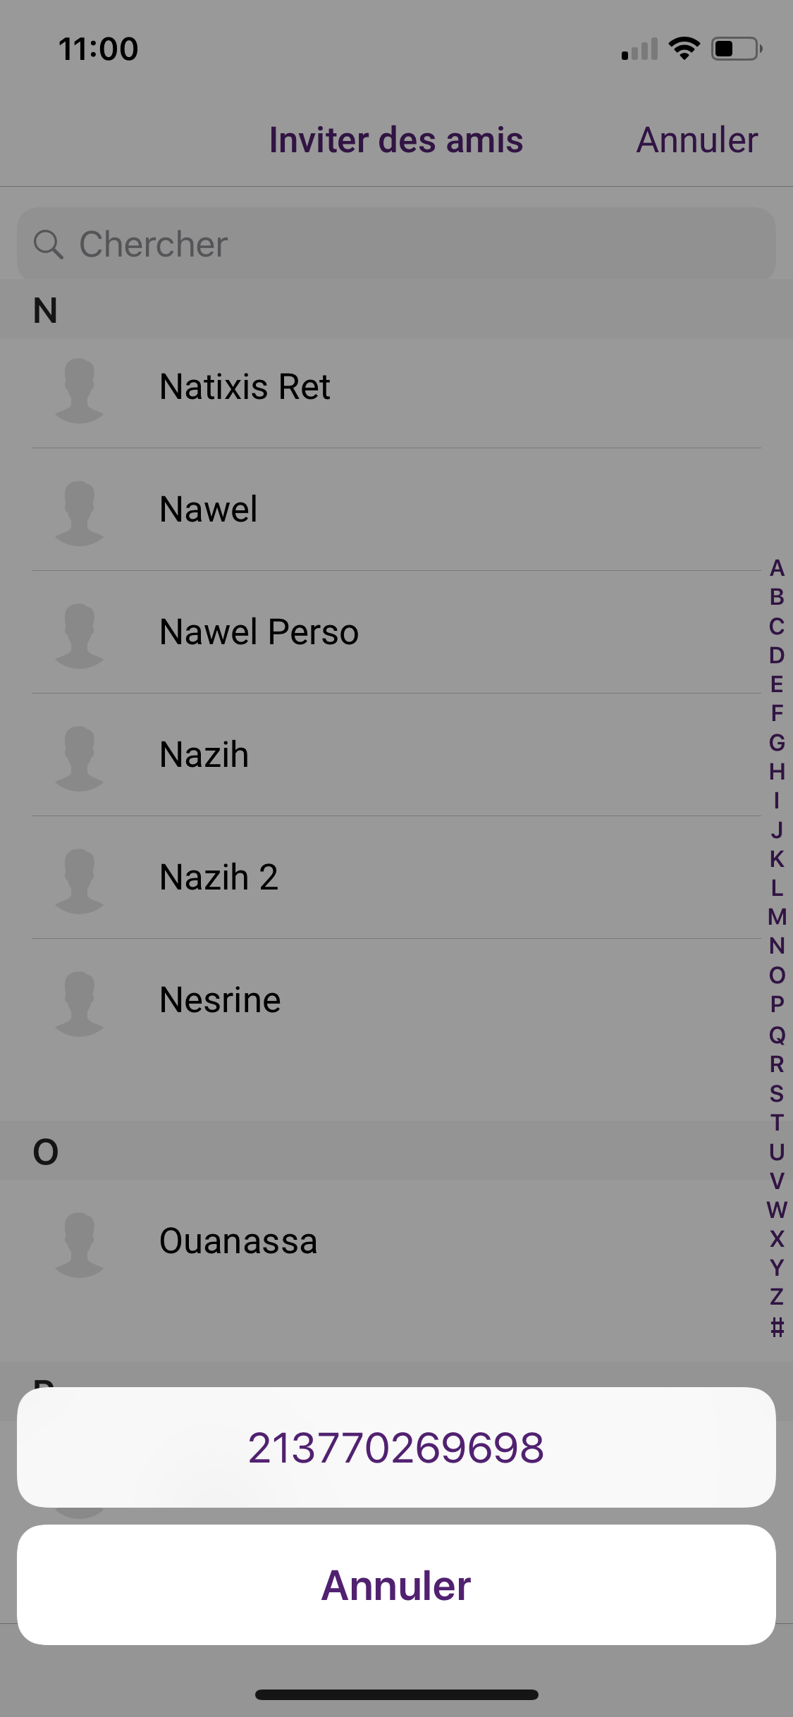793x1717 pixels.
Task: Select the Nawel contact row
Action: click(396, 510)
